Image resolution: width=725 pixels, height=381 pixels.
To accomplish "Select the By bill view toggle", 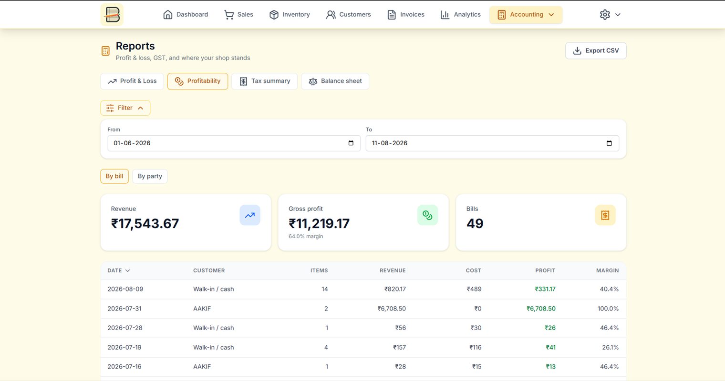I will point(114,176).
